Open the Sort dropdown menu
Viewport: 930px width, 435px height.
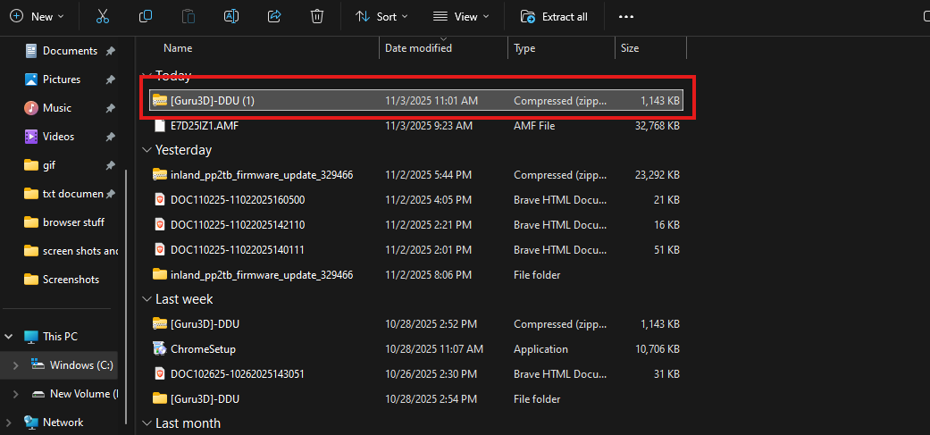[381, 17]
